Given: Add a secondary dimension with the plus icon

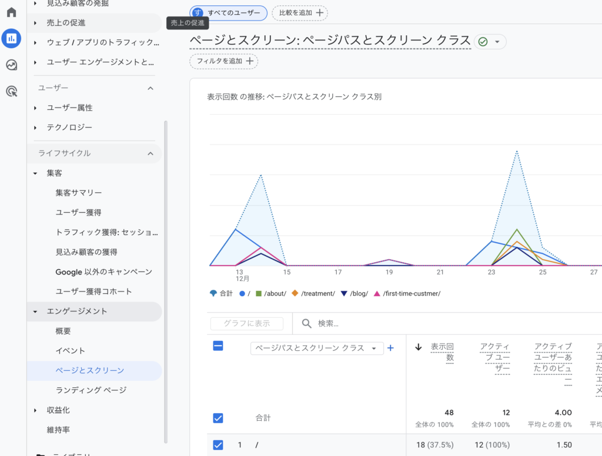Looking at the screenshot, I should [390, 348].
